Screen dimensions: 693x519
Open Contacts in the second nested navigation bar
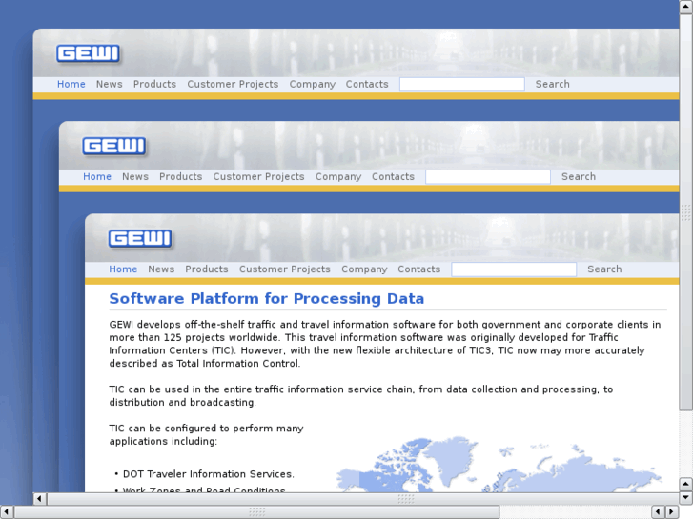pos(393,177)
